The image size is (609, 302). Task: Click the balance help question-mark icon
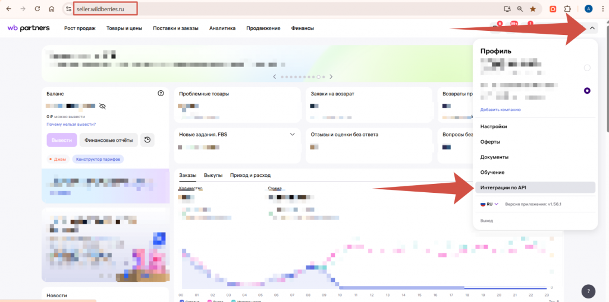click(161, 93)
